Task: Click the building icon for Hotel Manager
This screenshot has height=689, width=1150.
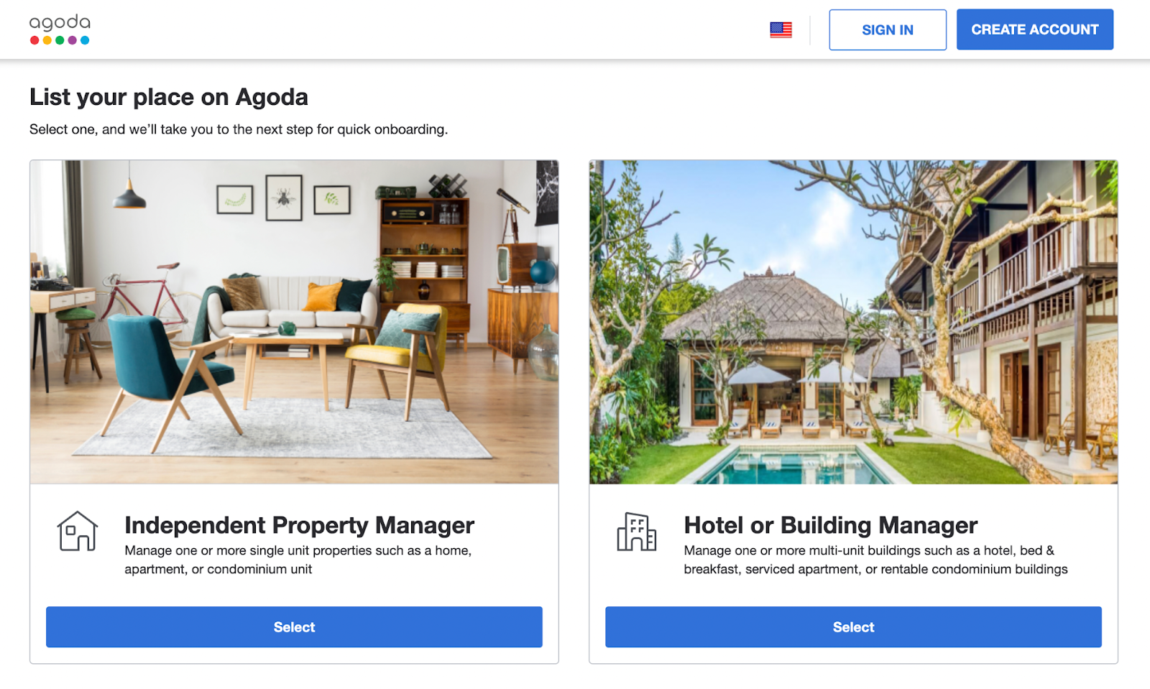Action: (x=637, y=532)
